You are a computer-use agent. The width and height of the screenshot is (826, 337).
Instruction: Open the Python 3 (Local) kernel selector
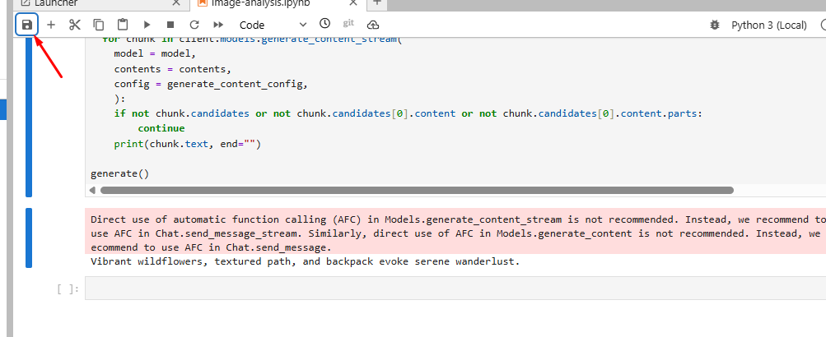point(768,25)
